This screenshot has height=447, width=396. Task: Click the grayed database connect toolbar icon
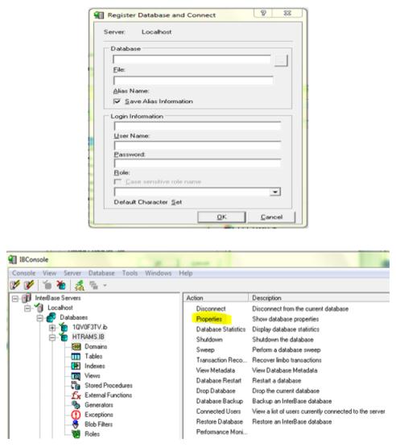tap(47, 285)
